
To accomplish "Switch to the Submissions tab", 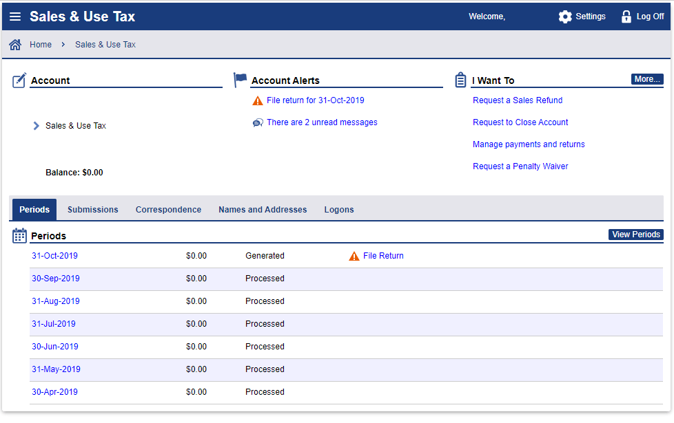I will 92,209.
